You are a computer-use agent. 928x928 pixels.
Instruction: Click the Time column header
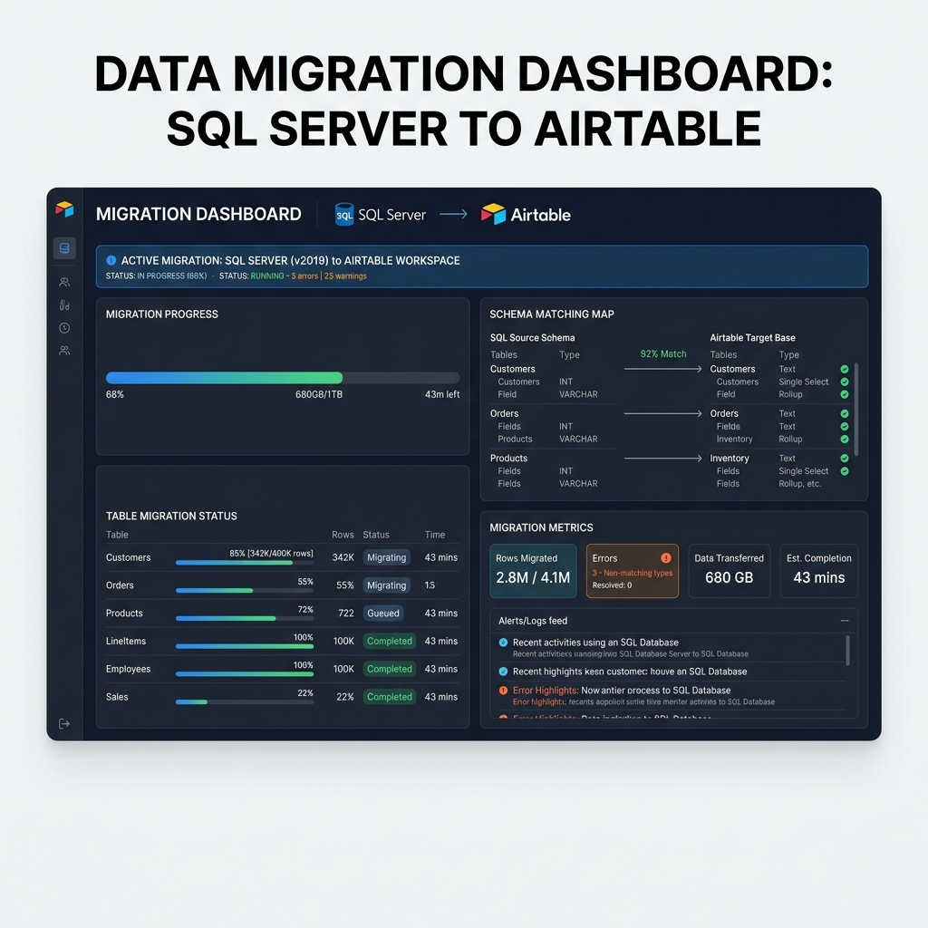(434, 535)
